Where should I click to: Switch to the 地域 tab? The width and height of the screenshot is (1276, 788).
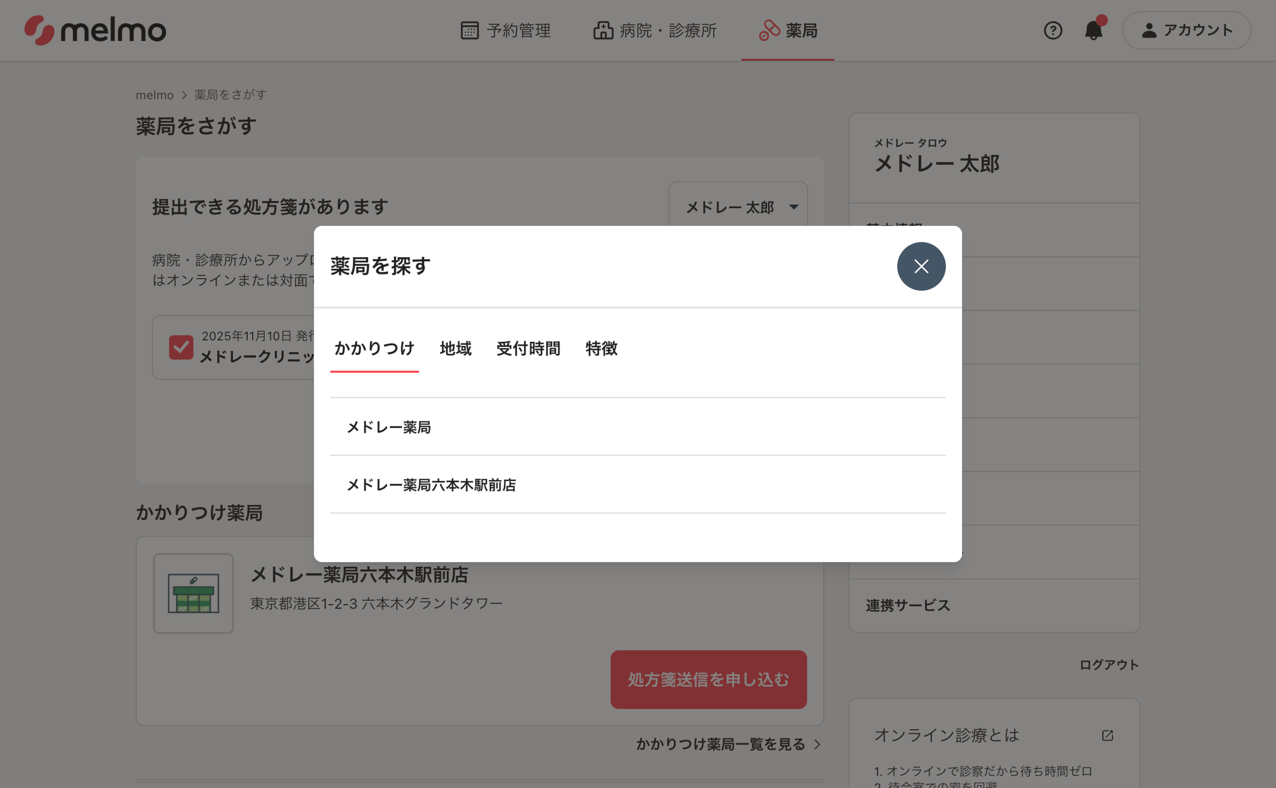(x=456, y=348)
